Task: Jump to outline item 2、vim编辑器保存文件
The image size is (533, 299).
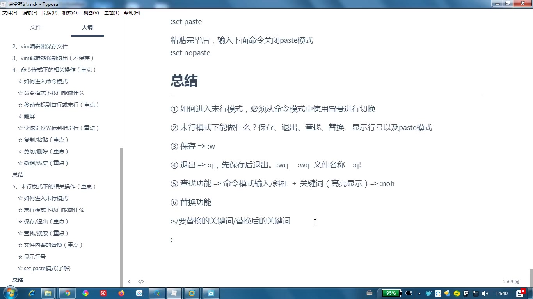Action: pyautogui.click(x=40, y=46)
